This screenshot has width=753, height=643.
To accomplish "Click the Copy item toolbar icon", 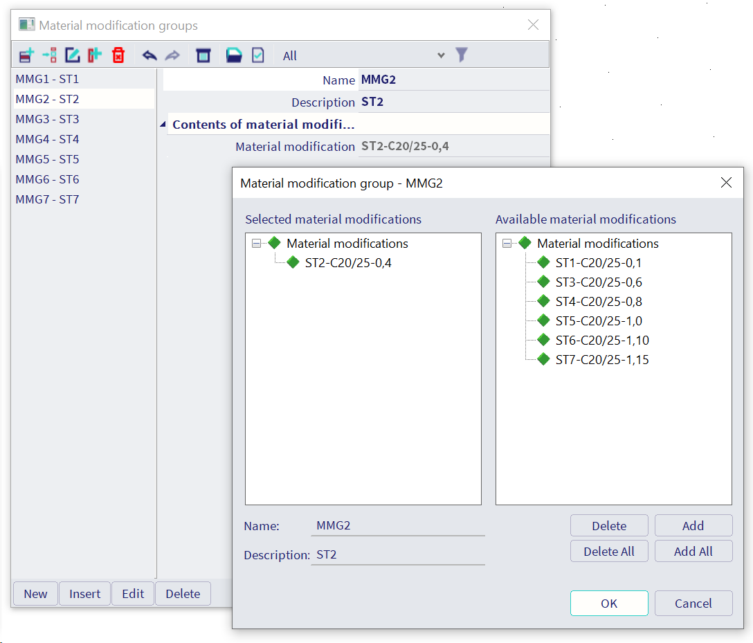I will [95, 55].
